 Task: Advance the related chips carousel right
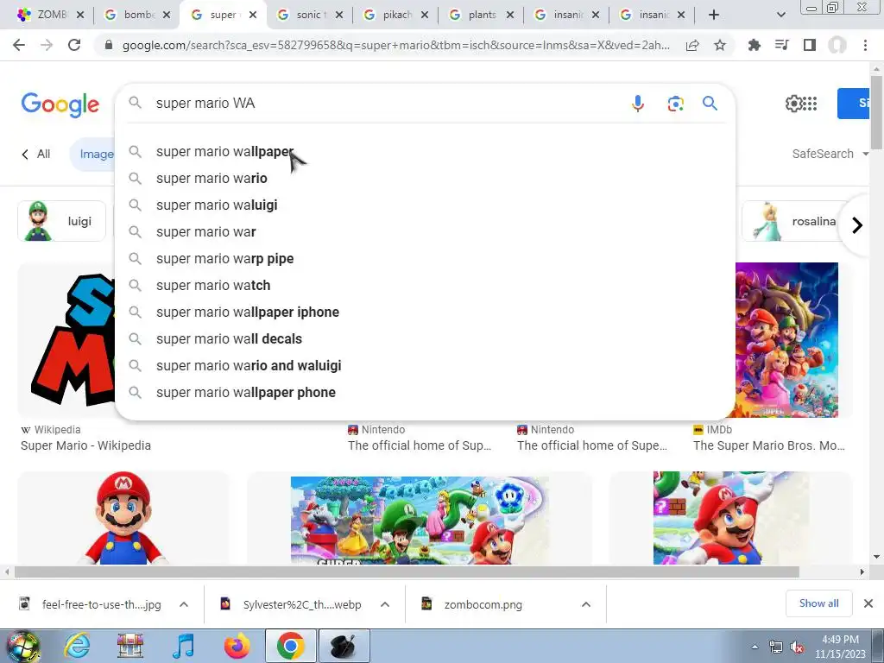(857, 225)
